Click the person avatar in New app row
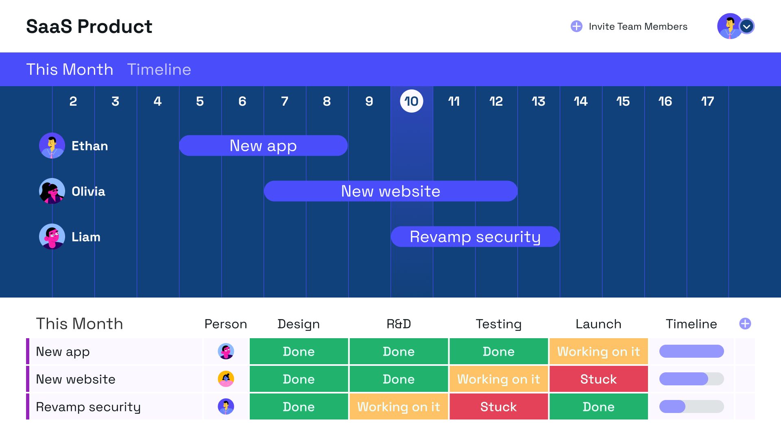This screenshot has height=439, width=781. click(226, 351)
